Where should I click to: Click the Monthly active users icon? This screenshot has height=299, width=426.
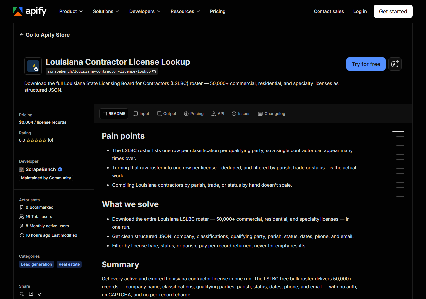click(22, 226)
